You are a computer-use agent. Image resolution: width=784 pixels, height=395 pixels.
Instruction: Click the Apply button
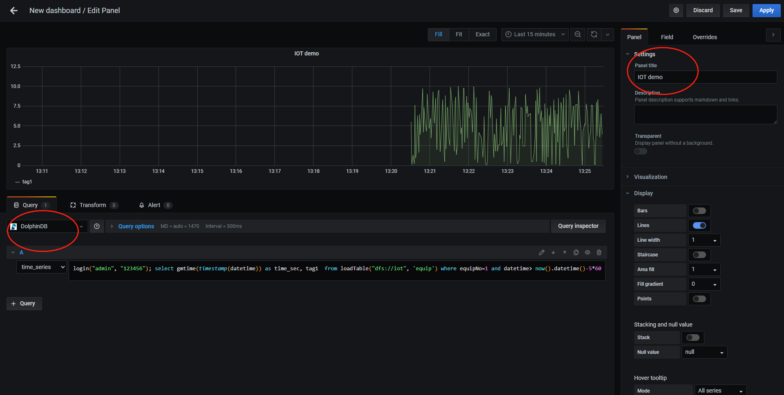[x=766, y=10]
